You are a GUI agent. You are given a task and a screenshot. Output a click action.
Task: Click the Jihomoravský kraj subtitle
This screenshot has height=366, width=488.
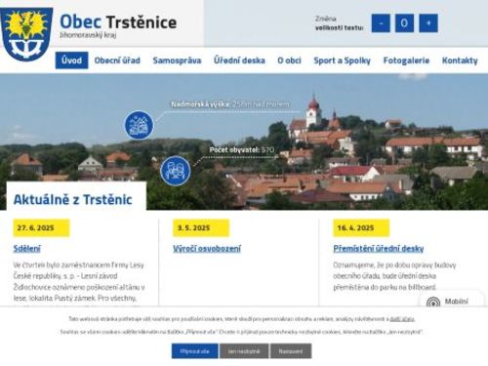[x=88, y=35]
